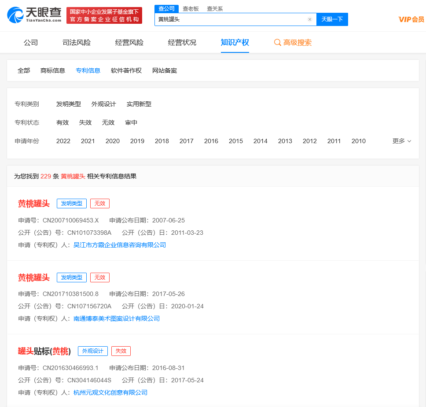This screenshot has height=407, width=426.
Task: Filter application year 2019
Action: coord(137,141)
